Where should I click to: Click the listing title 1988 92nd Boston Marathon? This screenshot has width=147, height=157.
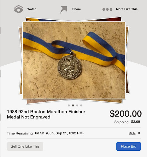click(x=46, y=114)
